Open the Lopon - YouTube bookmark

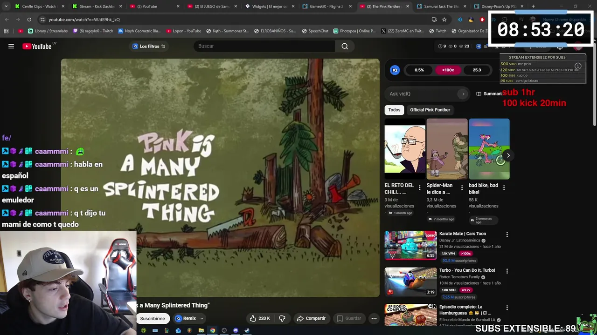pos(183,31)
